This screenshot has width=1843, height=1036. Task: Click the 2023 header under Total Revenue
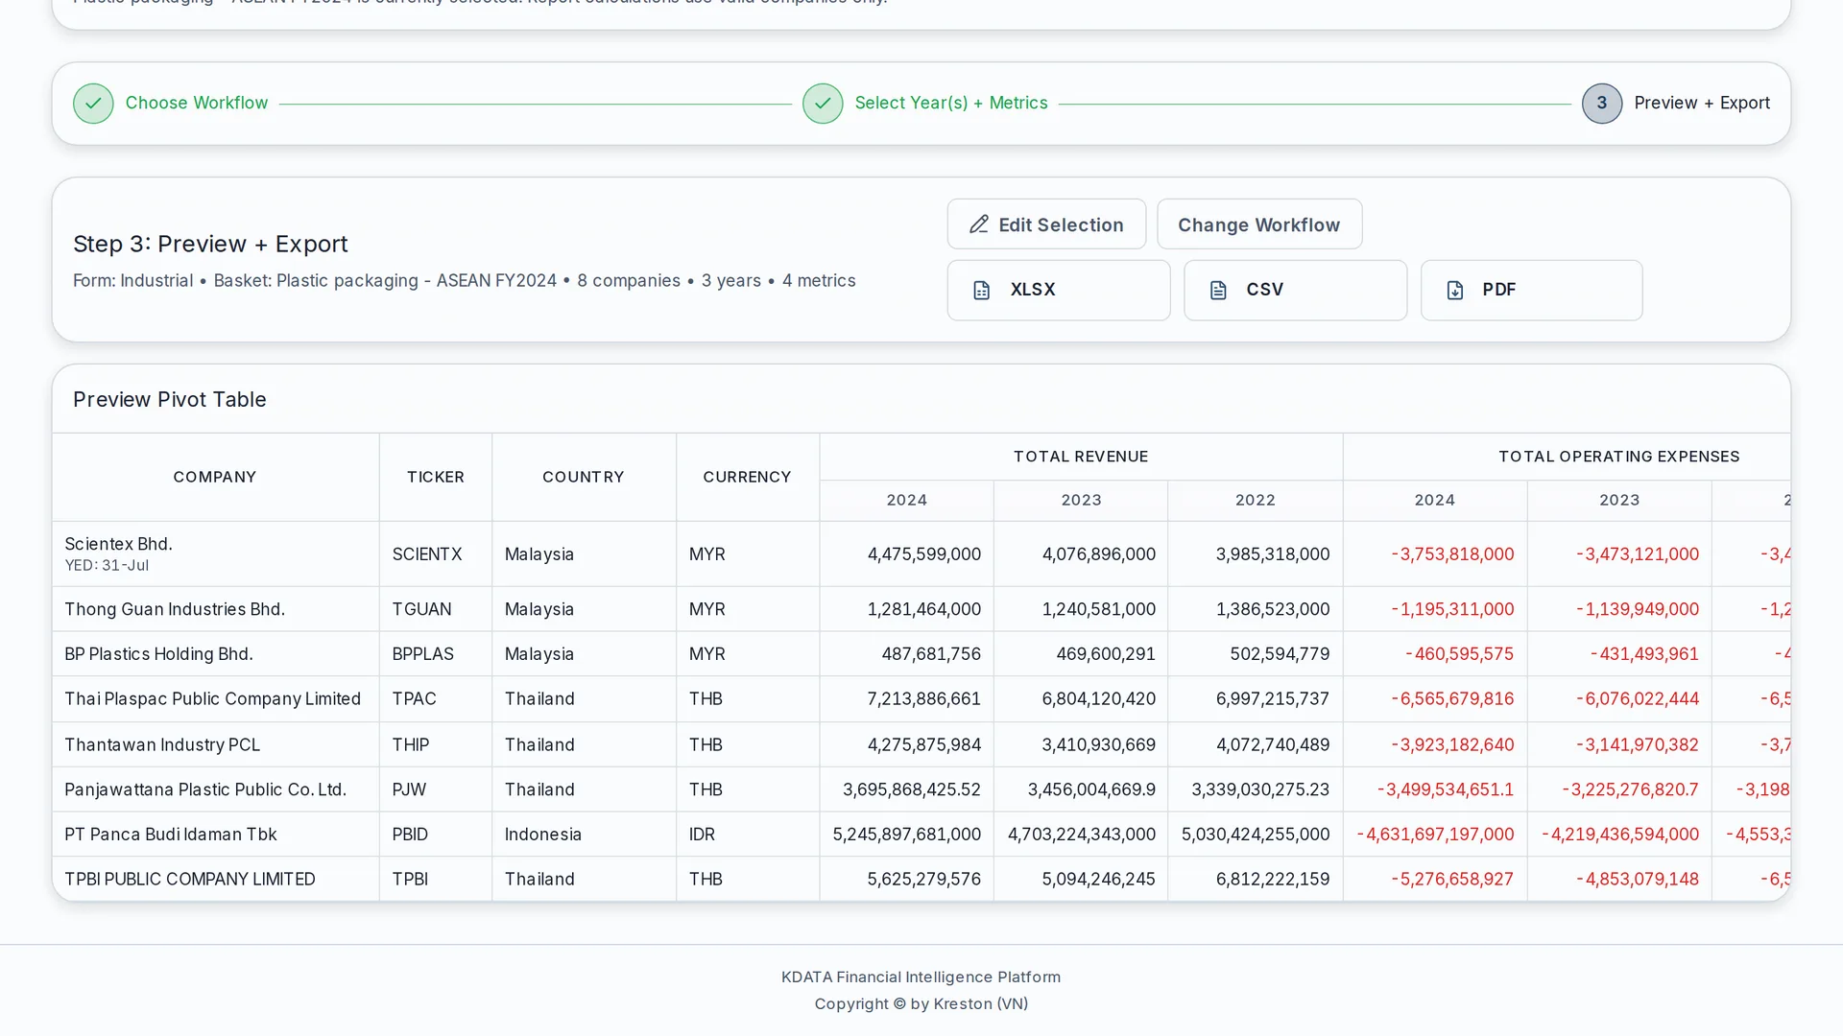[x=1081, y=500]
